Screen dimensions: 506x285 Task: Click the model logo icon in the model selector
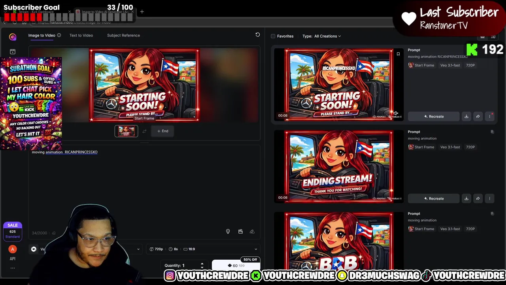[x=34, y=249]
